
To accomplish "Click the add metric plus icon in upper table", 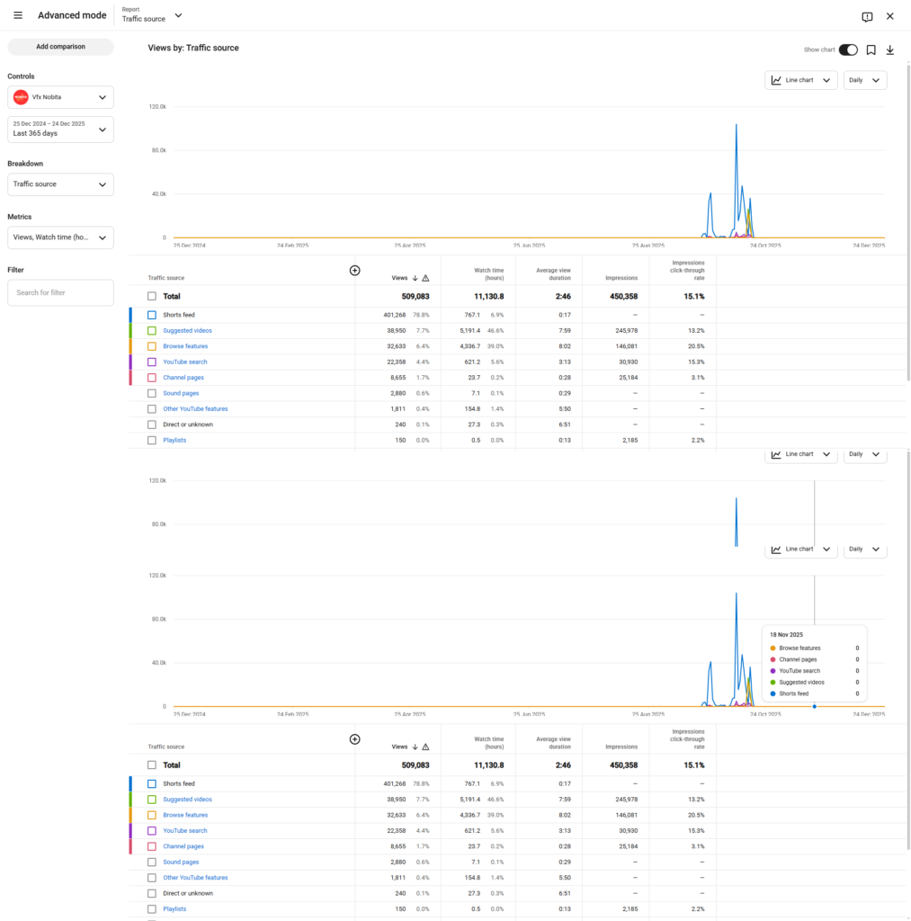I will (x=354, y=270).
